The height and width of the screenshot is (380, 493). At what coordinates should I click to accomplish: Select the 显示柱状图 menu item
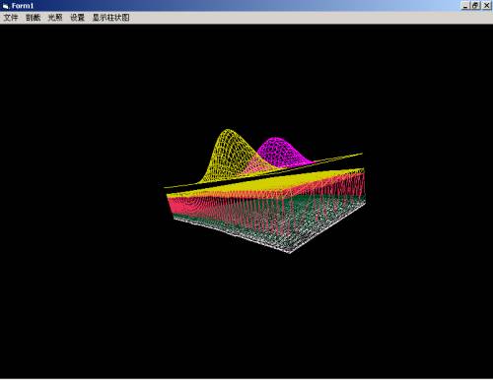111,18
